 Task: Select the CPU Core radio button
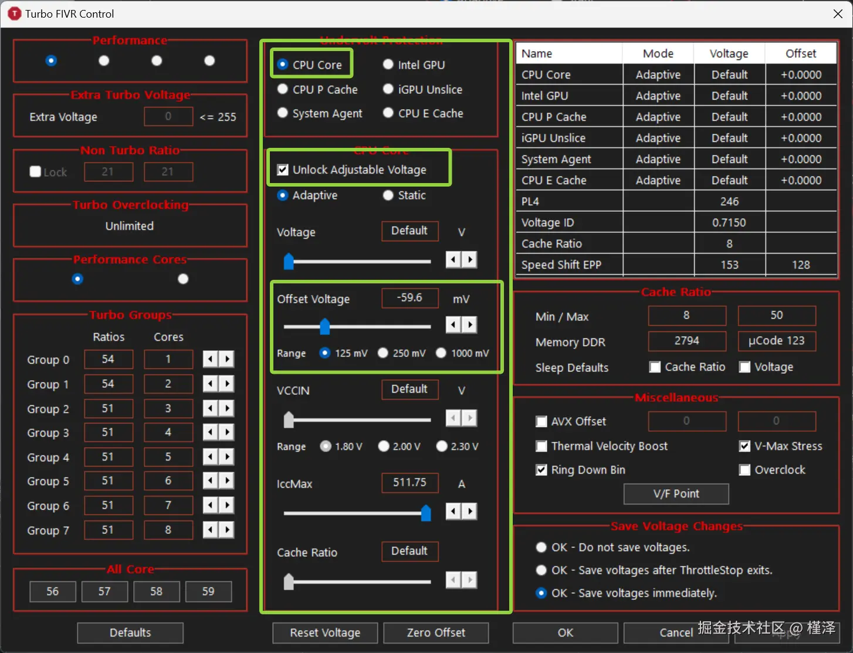[x=283, y=65]
